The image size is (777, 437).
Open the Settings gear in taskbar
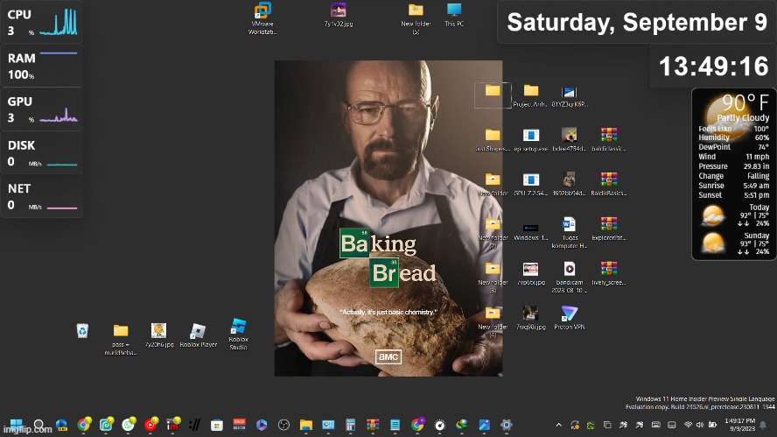pyautogui.click(x=506, y=425)
